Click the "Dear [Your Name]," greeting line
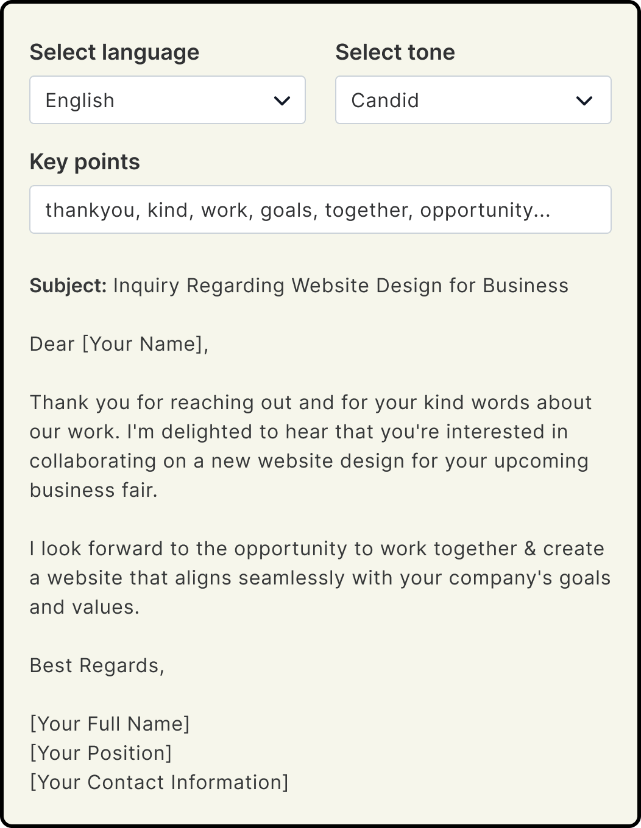The width and height of the screenshot is (641, 828). 119,344
